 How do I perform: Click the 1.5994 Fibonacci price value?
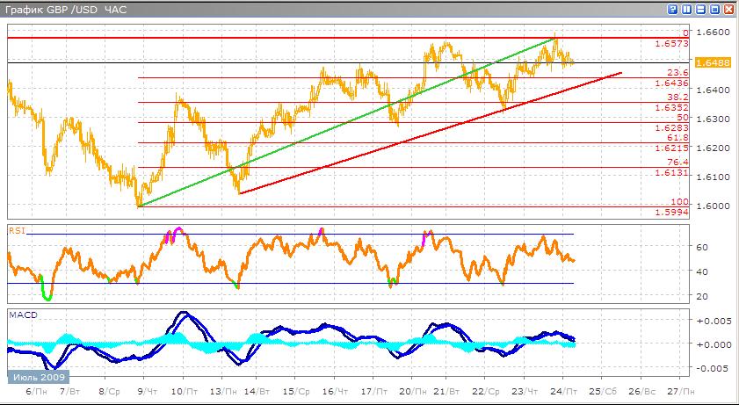pyautogui.click(x=670, y=212)
